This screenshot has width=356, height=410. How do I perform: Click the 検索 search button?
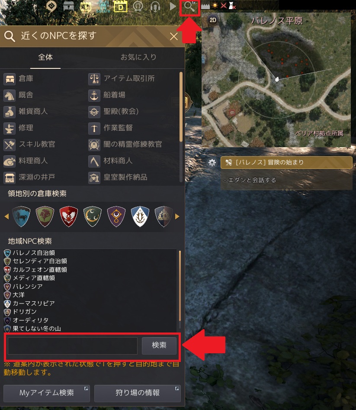coord(159,345)
